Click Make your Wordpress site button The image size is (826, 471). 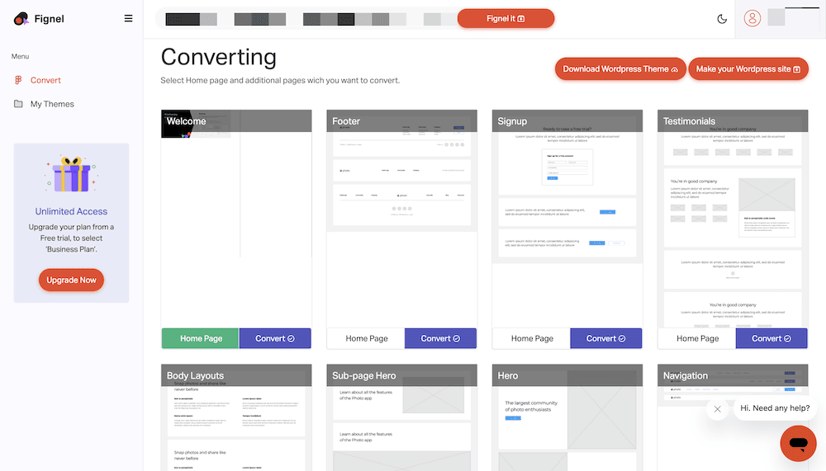tap(748, 69)
